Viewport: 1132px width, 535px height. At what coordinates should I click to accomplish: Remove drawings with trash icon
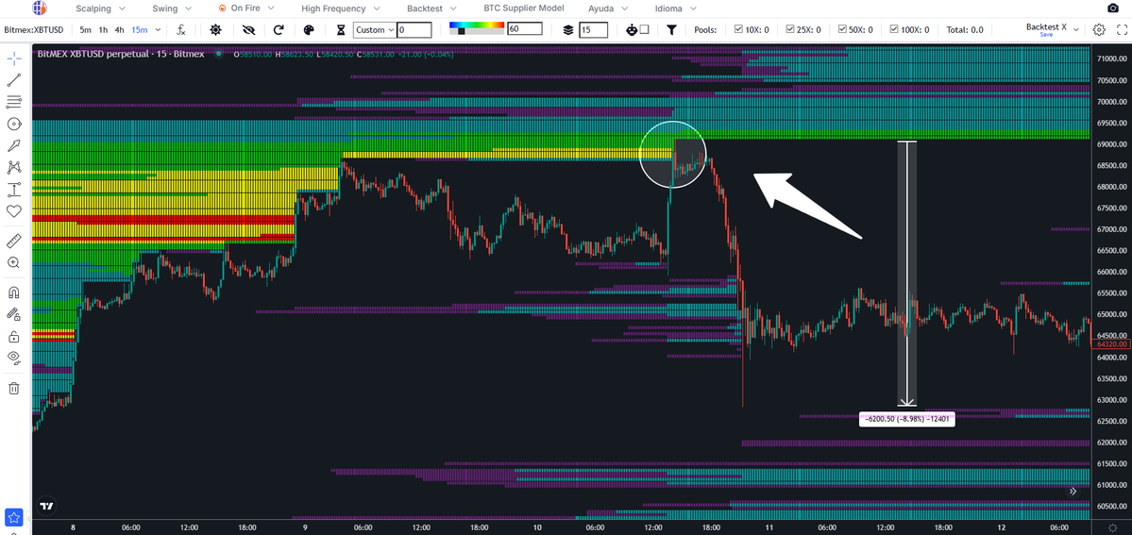[14, 389]
